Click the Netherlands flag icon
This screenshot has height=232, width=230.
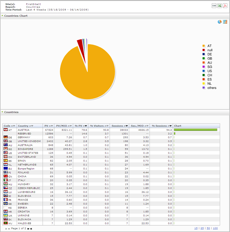coord(6,164)
